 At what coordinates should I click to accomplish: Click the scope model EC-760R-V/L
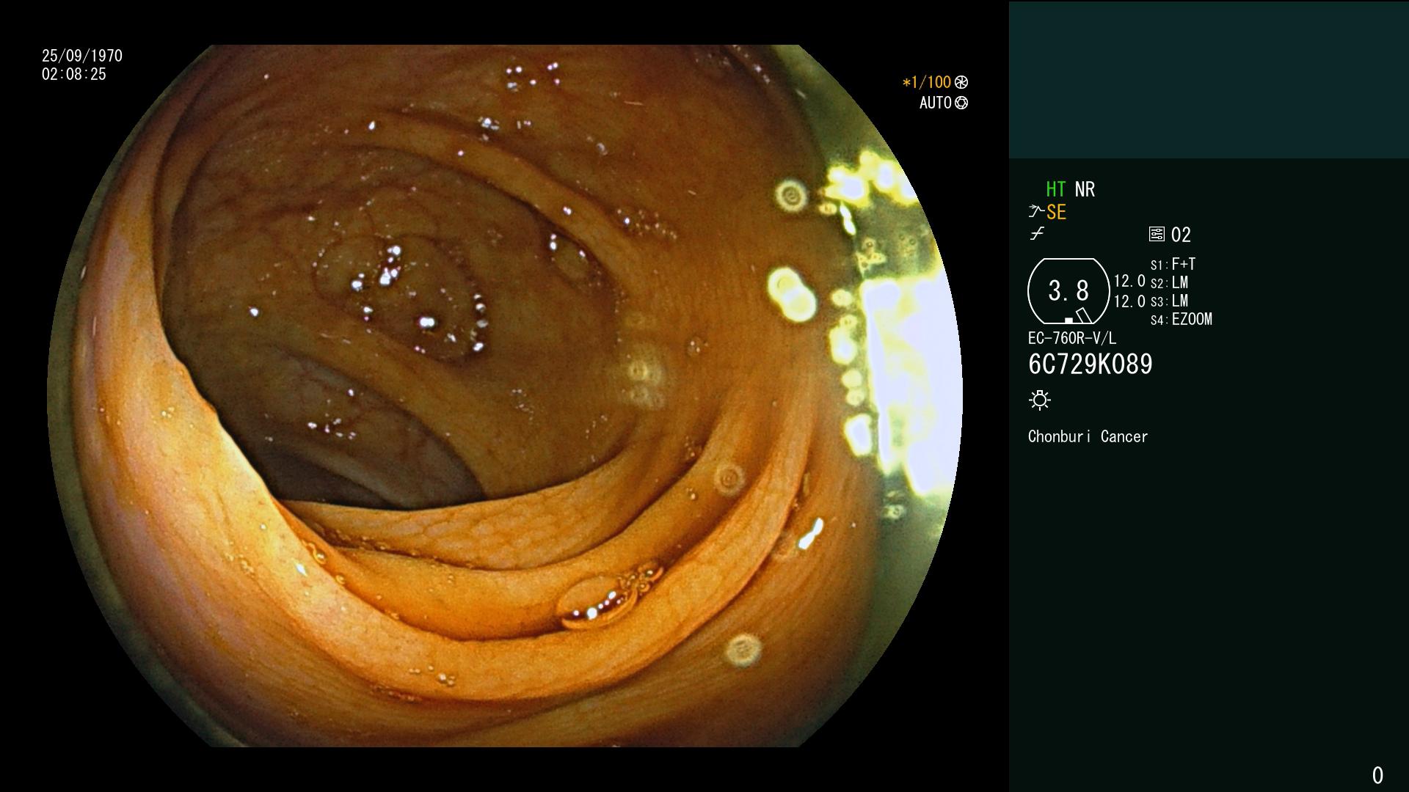click(1072, 339)
